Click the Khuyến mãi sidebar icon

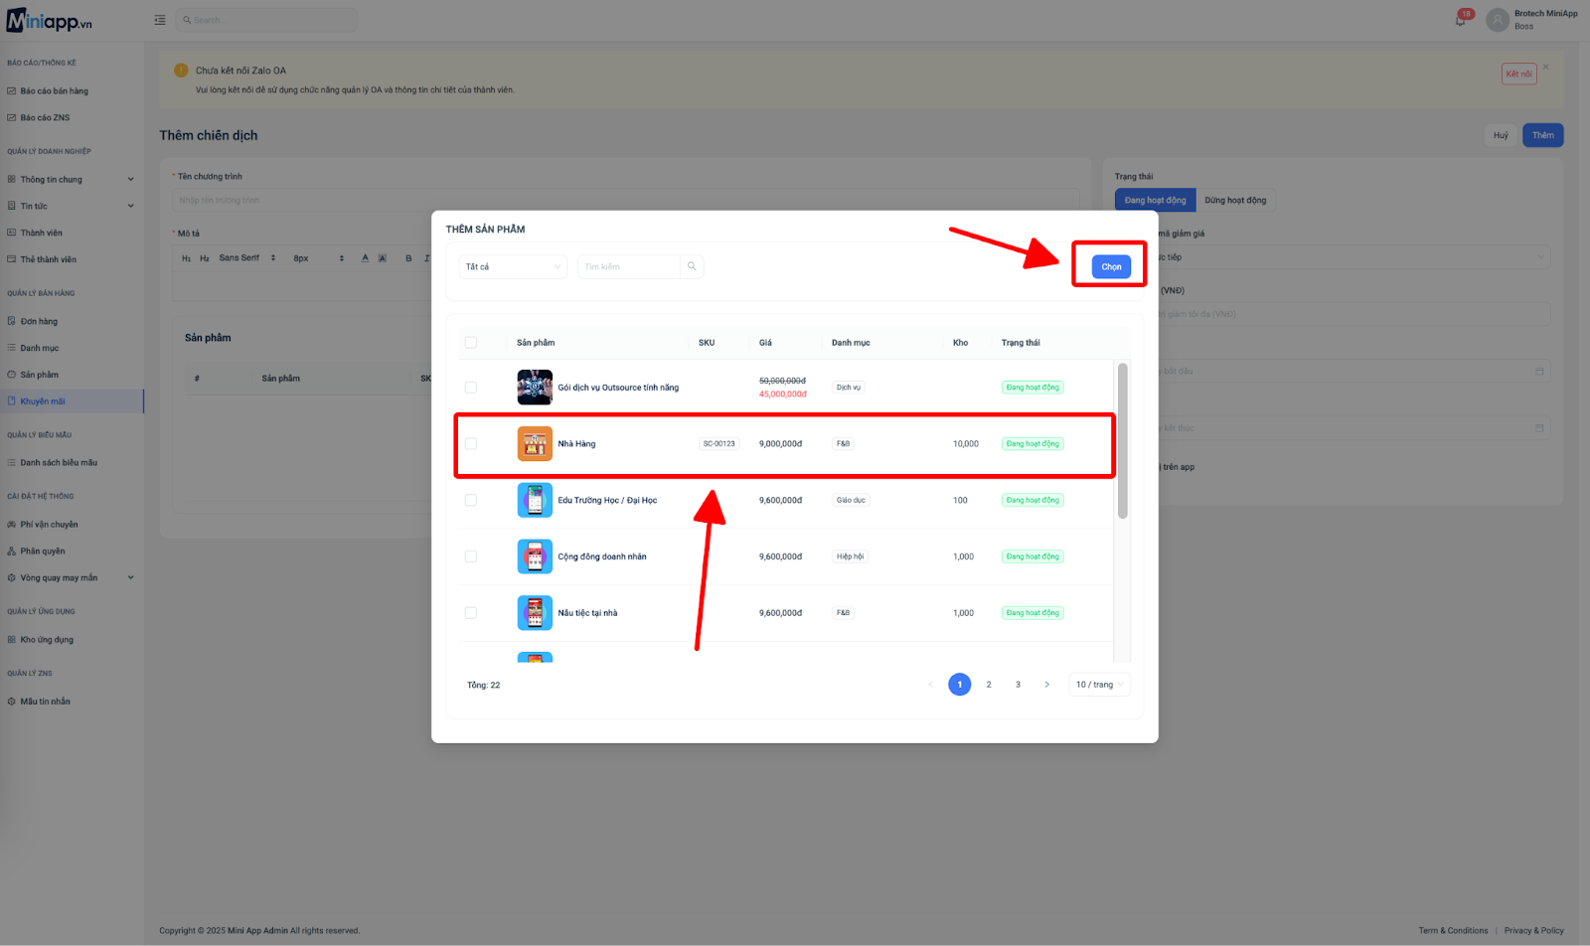point(12,401)
